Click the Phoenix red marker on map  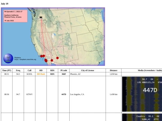pyautogui.click(x=57, y=58)
